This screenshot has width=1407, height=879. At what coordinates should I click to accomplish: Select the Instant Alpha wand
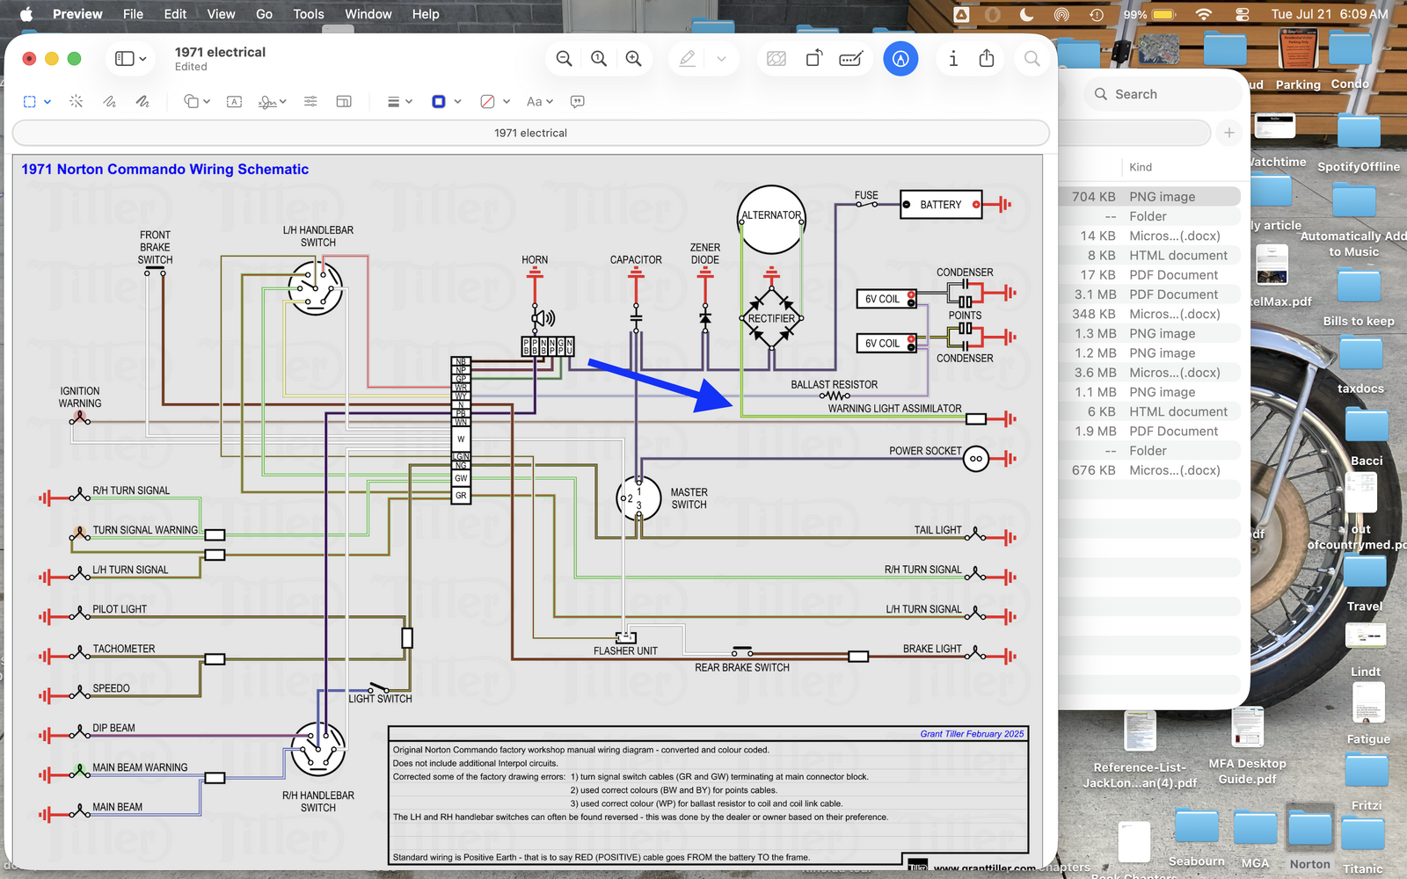[x=77, y=102]
